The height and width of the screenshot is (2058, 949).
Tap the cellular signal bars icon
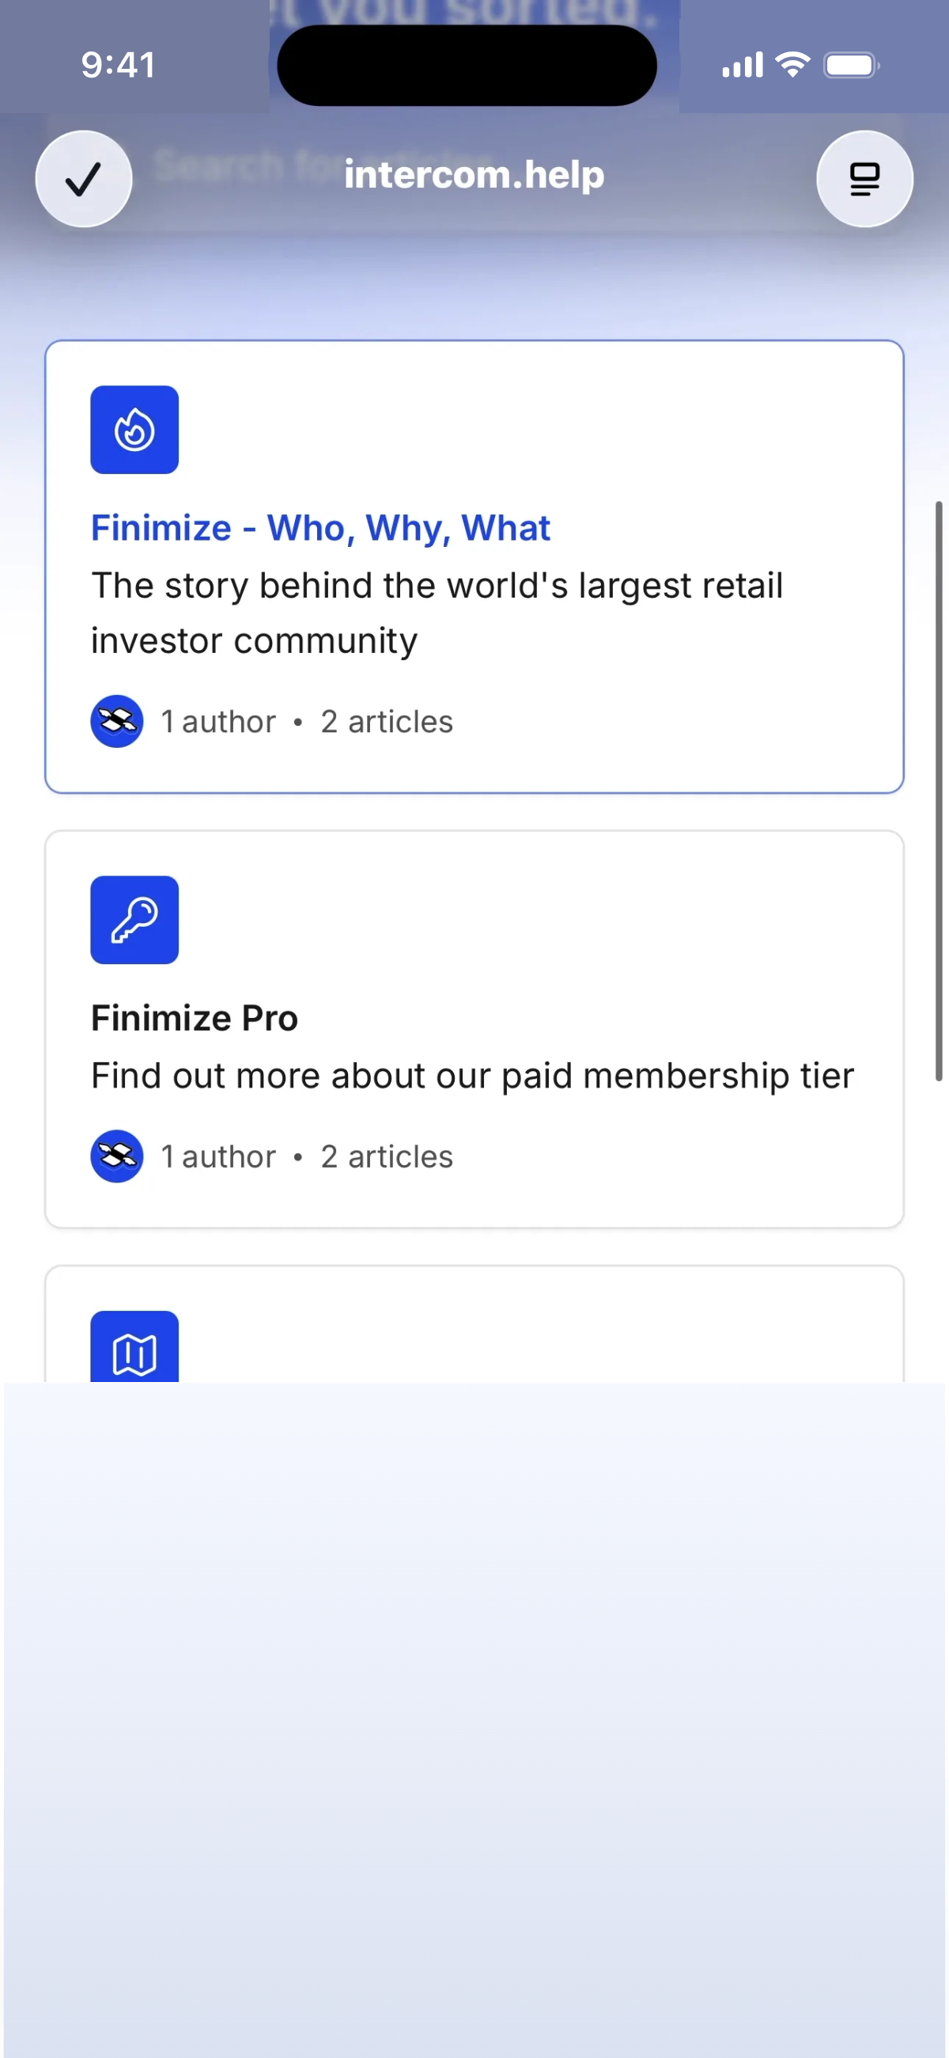coord(743,66)
